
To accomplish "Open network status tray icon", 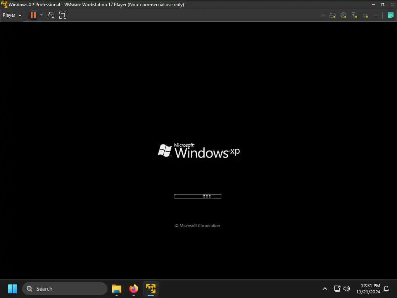I will [x=337, y=289].
